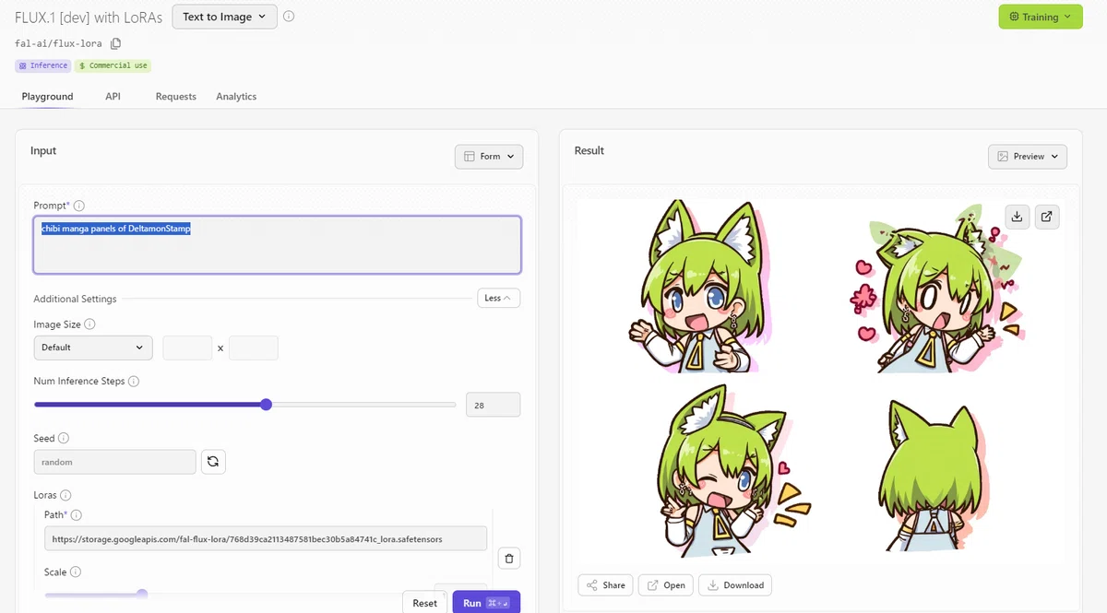Click the Prompt info icon

coord(79,206)
